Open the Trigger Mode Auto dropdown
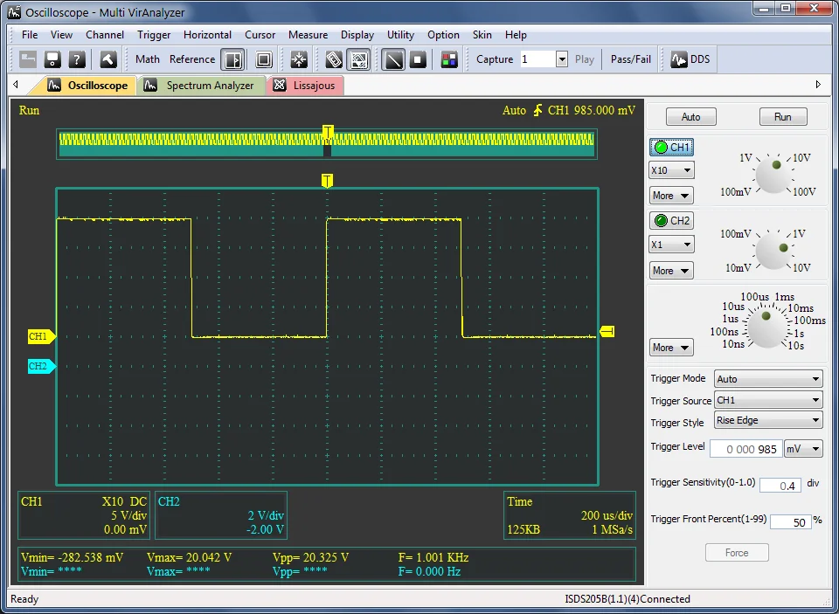The image size is (839, 614). click(767, 379)
